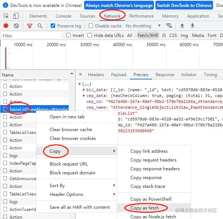Open network search with magnifier icon
The height and width of the screenshot is (219, 223).
(40, 26)
